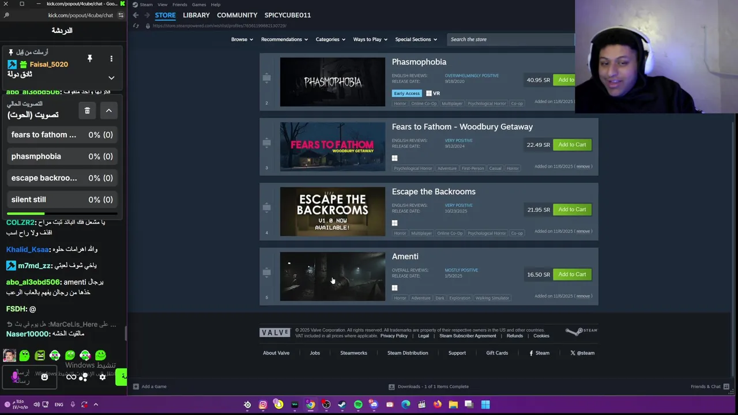Open the Gift Cards footer link

tap(497, 353)
